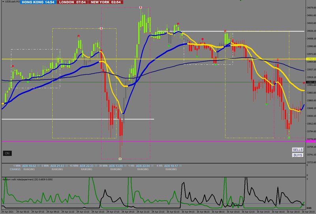Click the red-white marker at yellow box corner
This screenshot has width=316, height=214.
tap(101, 28)
